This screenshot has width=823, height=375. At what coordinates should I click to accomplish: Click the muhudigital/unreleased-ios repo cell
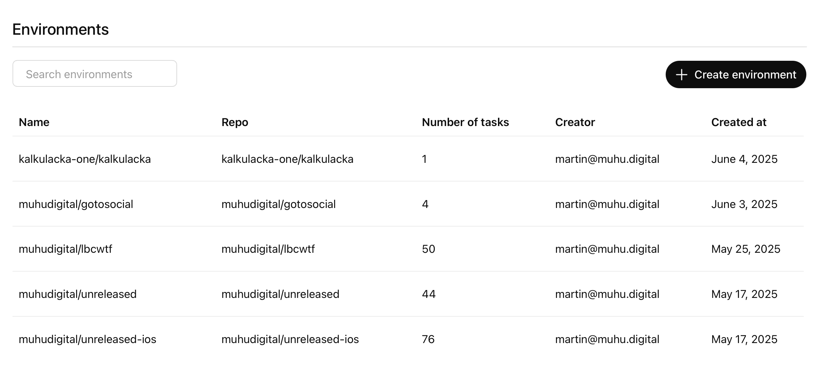pyautogui.click(x=290, y=339)
